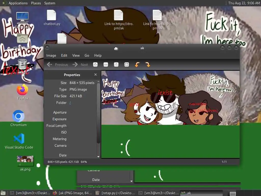Open the Places menu in top panel
Screen dimensions: 261x196
pos(36,3)
